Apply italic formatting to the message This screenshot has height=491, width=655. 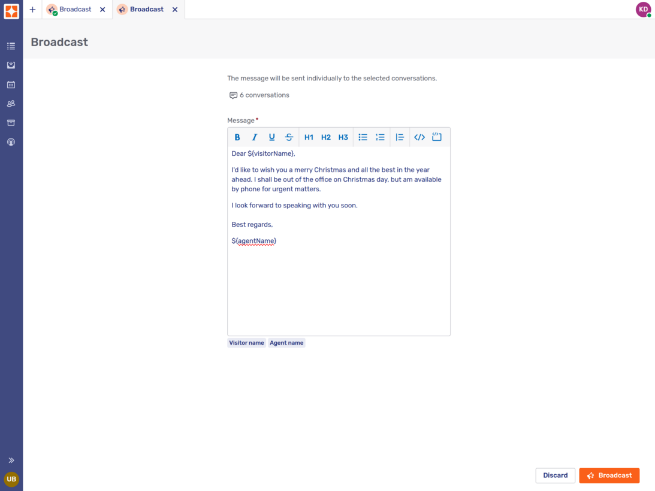tap(255, 137)
